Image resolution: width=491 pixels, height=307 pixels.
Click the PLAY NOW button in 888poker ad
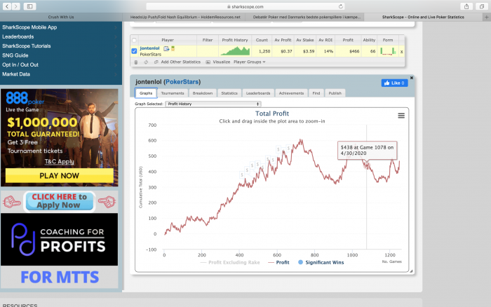pyautogui.click(x=59, y=175)
